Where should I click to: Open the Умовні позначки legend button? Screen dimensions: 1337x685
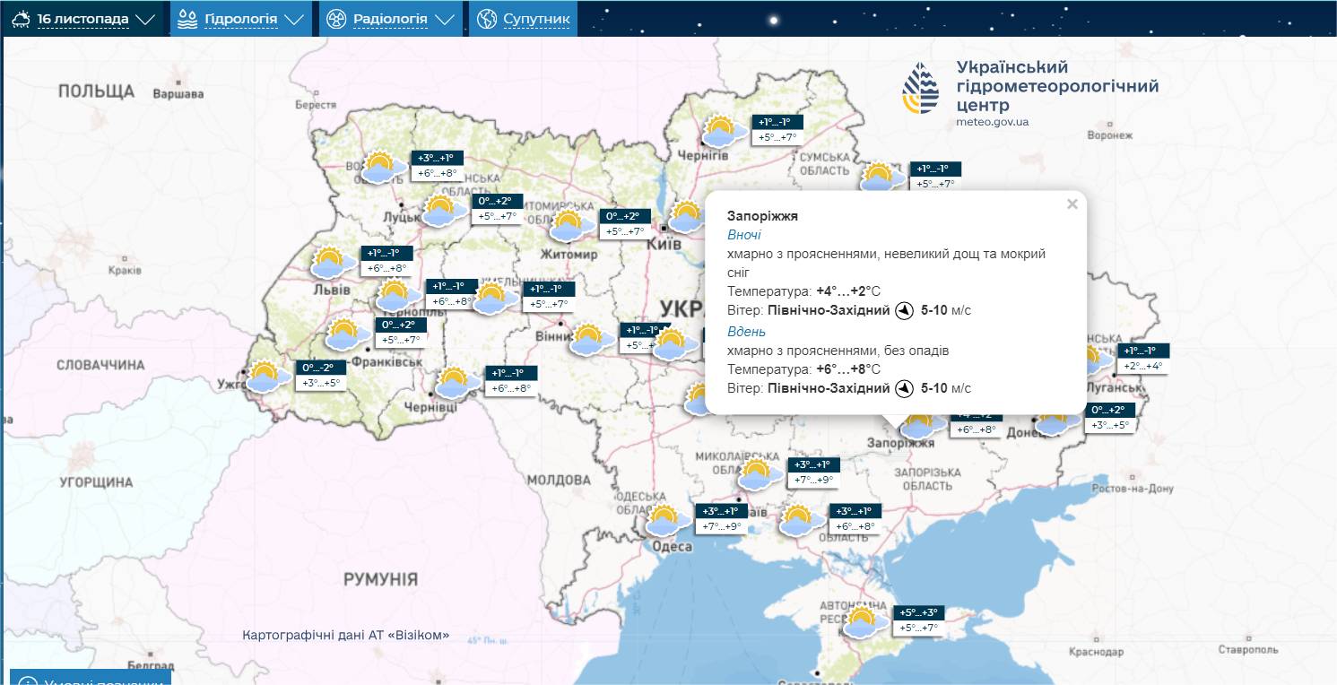[x=90, y=679]
